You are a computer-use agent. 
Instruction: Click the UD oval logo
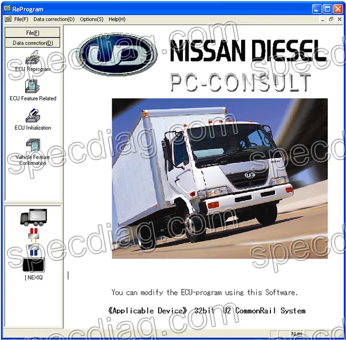116,54
